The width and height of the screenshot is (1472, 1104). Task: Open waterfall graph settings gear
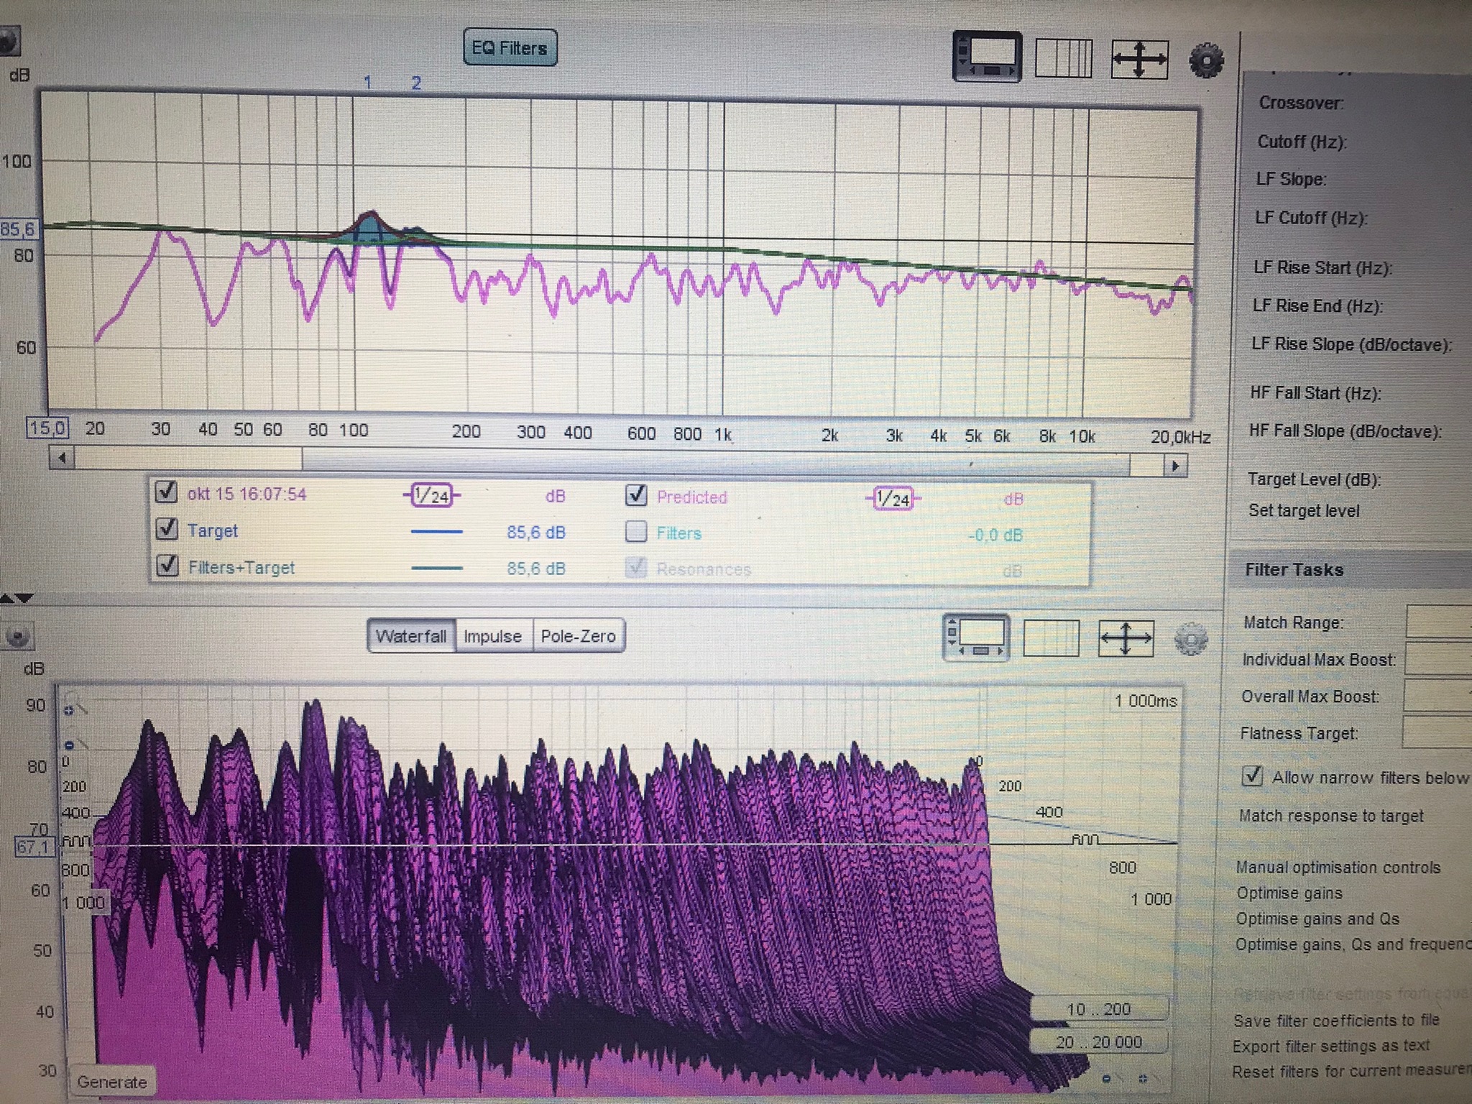pos(1190,638)
